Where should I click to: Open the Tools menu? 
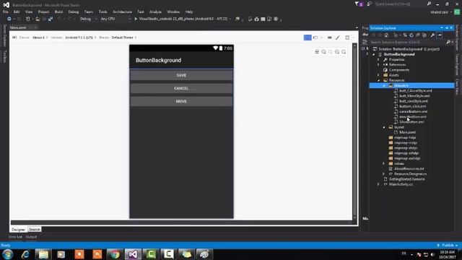pyautogui.click(x=103, y=12)
